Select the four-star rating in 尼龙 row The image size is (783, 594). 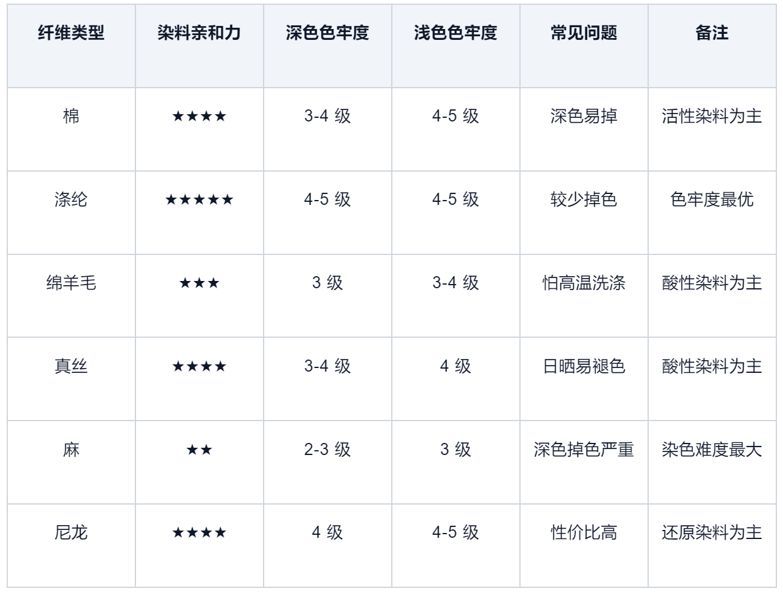[x=199, y=532]
